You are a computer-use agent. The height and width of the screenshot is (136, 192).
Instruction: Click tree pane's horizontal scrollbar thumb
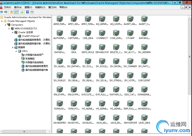click(x=24, y=131)
